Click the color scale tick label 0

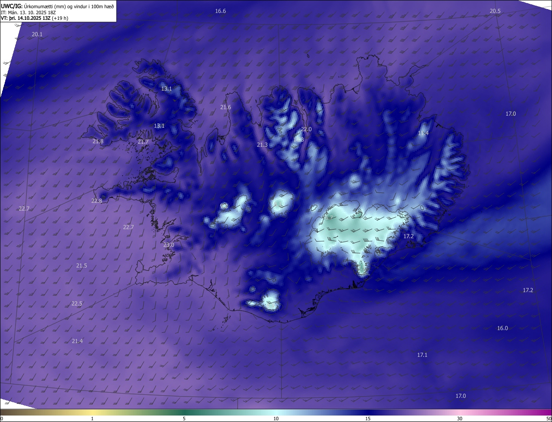[2, 419]
